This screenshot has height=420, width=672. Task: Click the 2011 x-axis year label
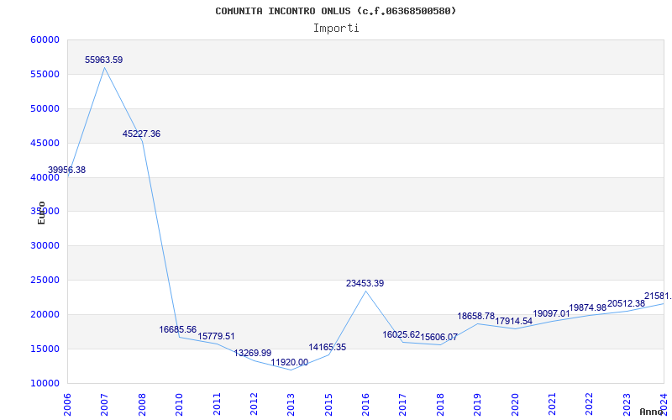[217, 404]
